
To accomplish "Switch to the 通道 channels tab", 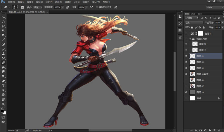I will pyautogui.click(x=193, y=14).
